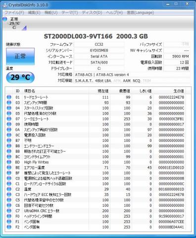The image size is (196, 238).
Task: Click the drive letter field C:
Action: point(99,68)
